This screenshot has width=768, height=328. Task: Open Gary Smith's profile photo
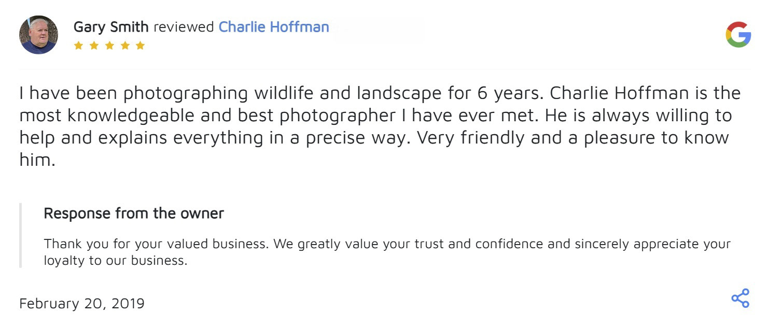click(x=38, y=35)
